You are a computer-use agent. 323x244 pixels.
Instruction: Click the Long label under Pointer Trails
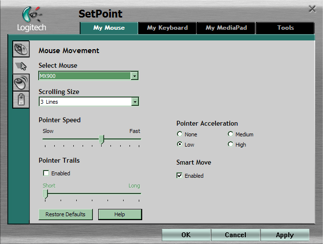click(134, 186)
